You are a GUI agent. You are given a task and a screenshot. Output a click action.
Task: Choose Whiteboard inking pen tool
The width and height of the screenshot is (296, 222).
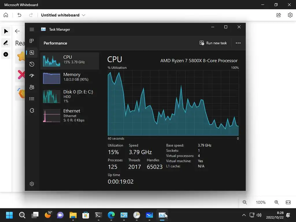(x=6, y=43)
